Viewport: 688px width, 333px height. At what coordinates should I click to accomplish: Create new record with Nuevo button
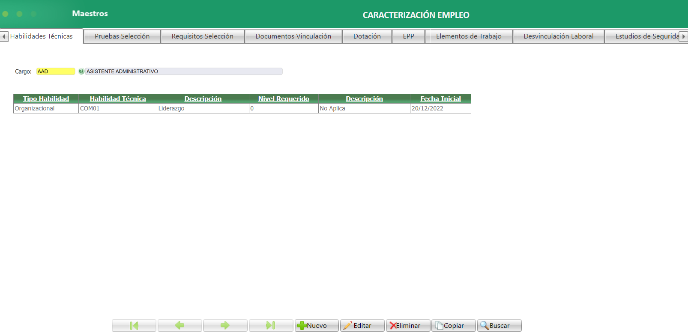click(317, 325)
